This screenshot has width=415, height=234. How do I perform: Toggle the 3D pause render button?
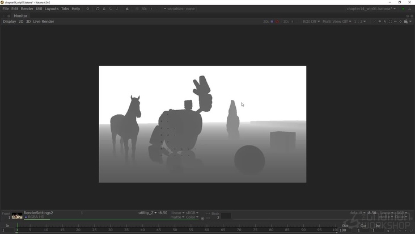[x=293, y=22]
